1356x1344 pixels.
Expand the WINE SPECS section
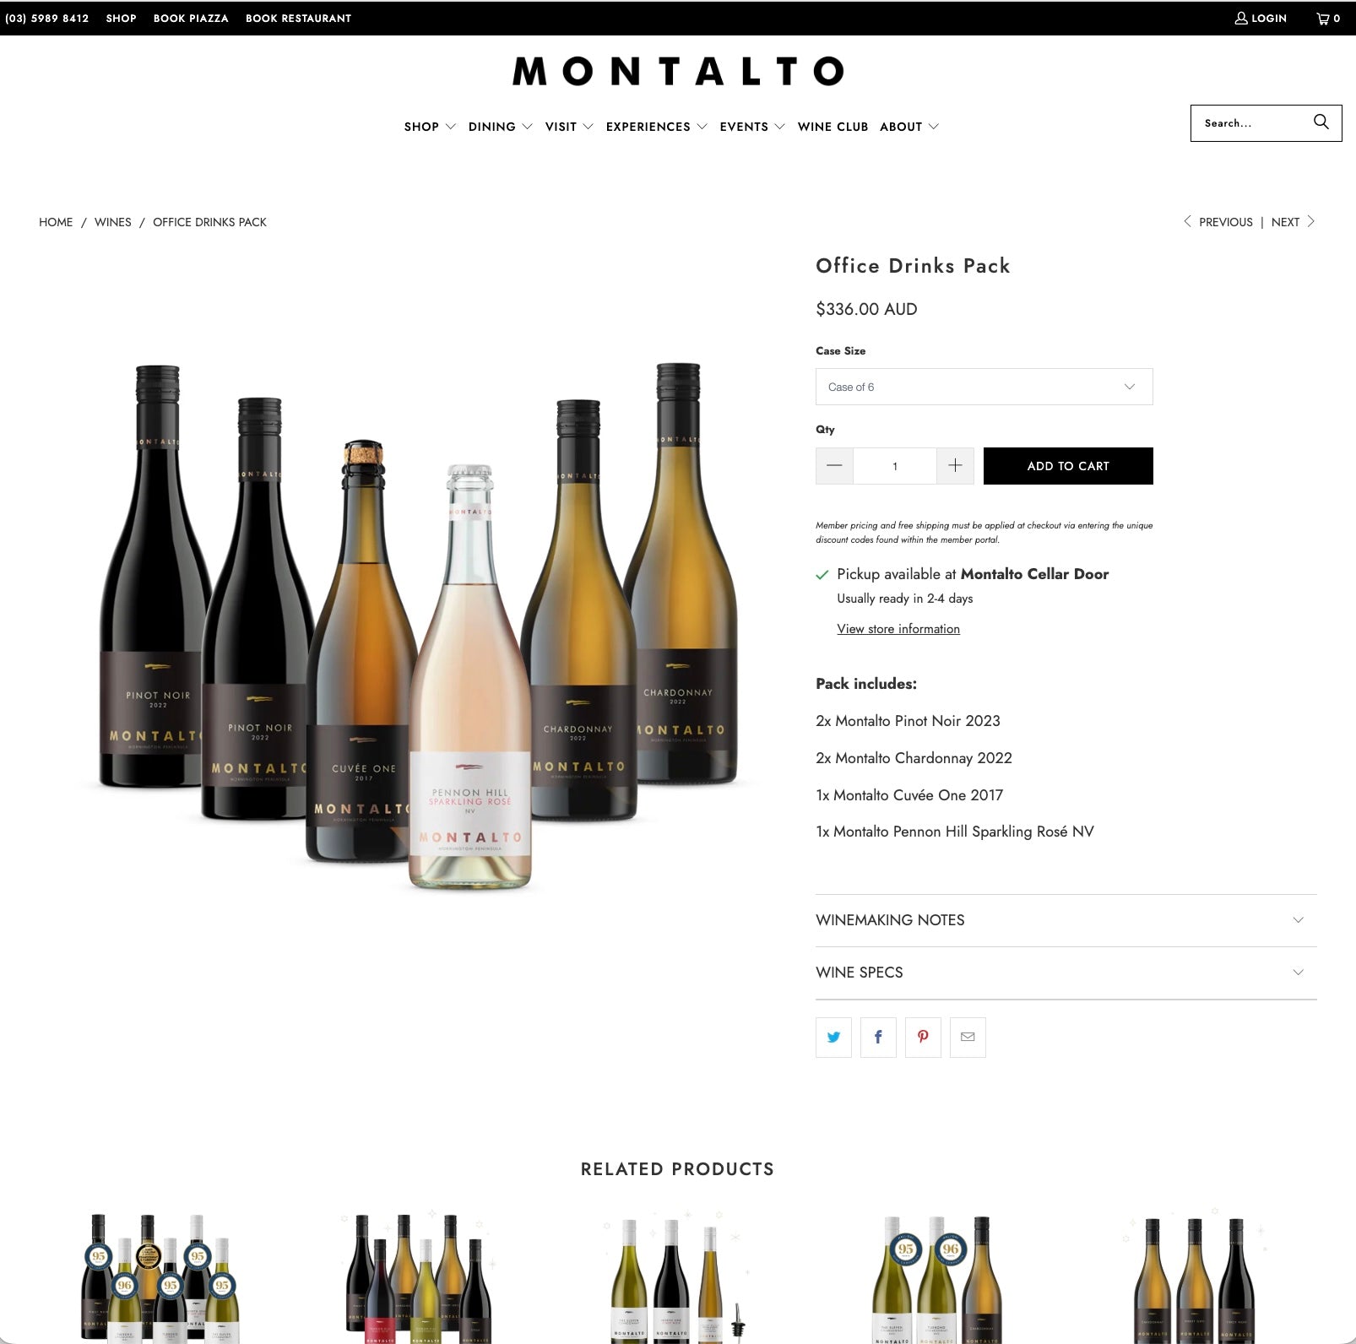pos(1066,973)
